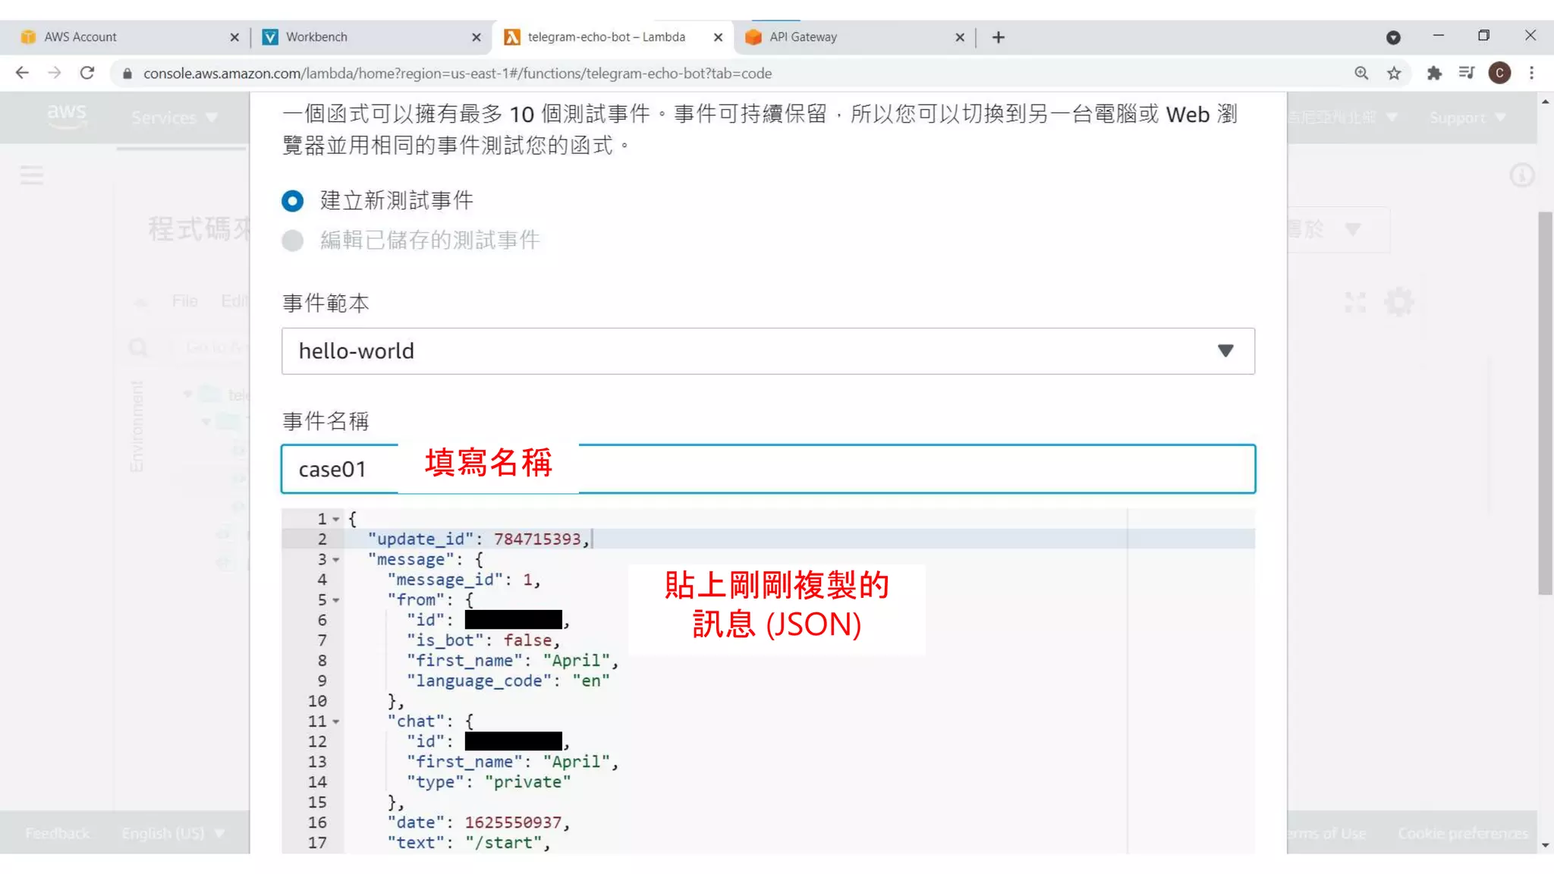Select the 編輯已儲存的測試事件 radio button
The width and height of the screenshot is (1554, 874).
(x=292, y=241)
